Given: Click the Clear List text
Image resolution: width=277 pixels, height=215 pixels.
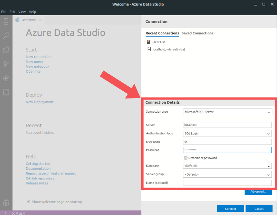Looking at the screenshot, I should (x=159, y=42).
